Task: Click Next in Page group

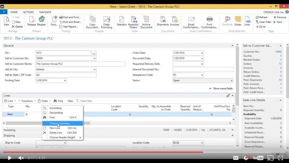Action: point(278,22)
